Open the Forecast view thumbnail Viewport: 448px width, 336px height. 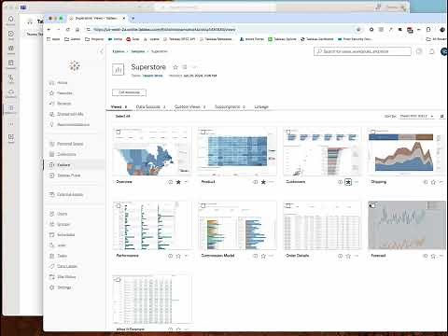pyautogui.click(x=406, y=225)
